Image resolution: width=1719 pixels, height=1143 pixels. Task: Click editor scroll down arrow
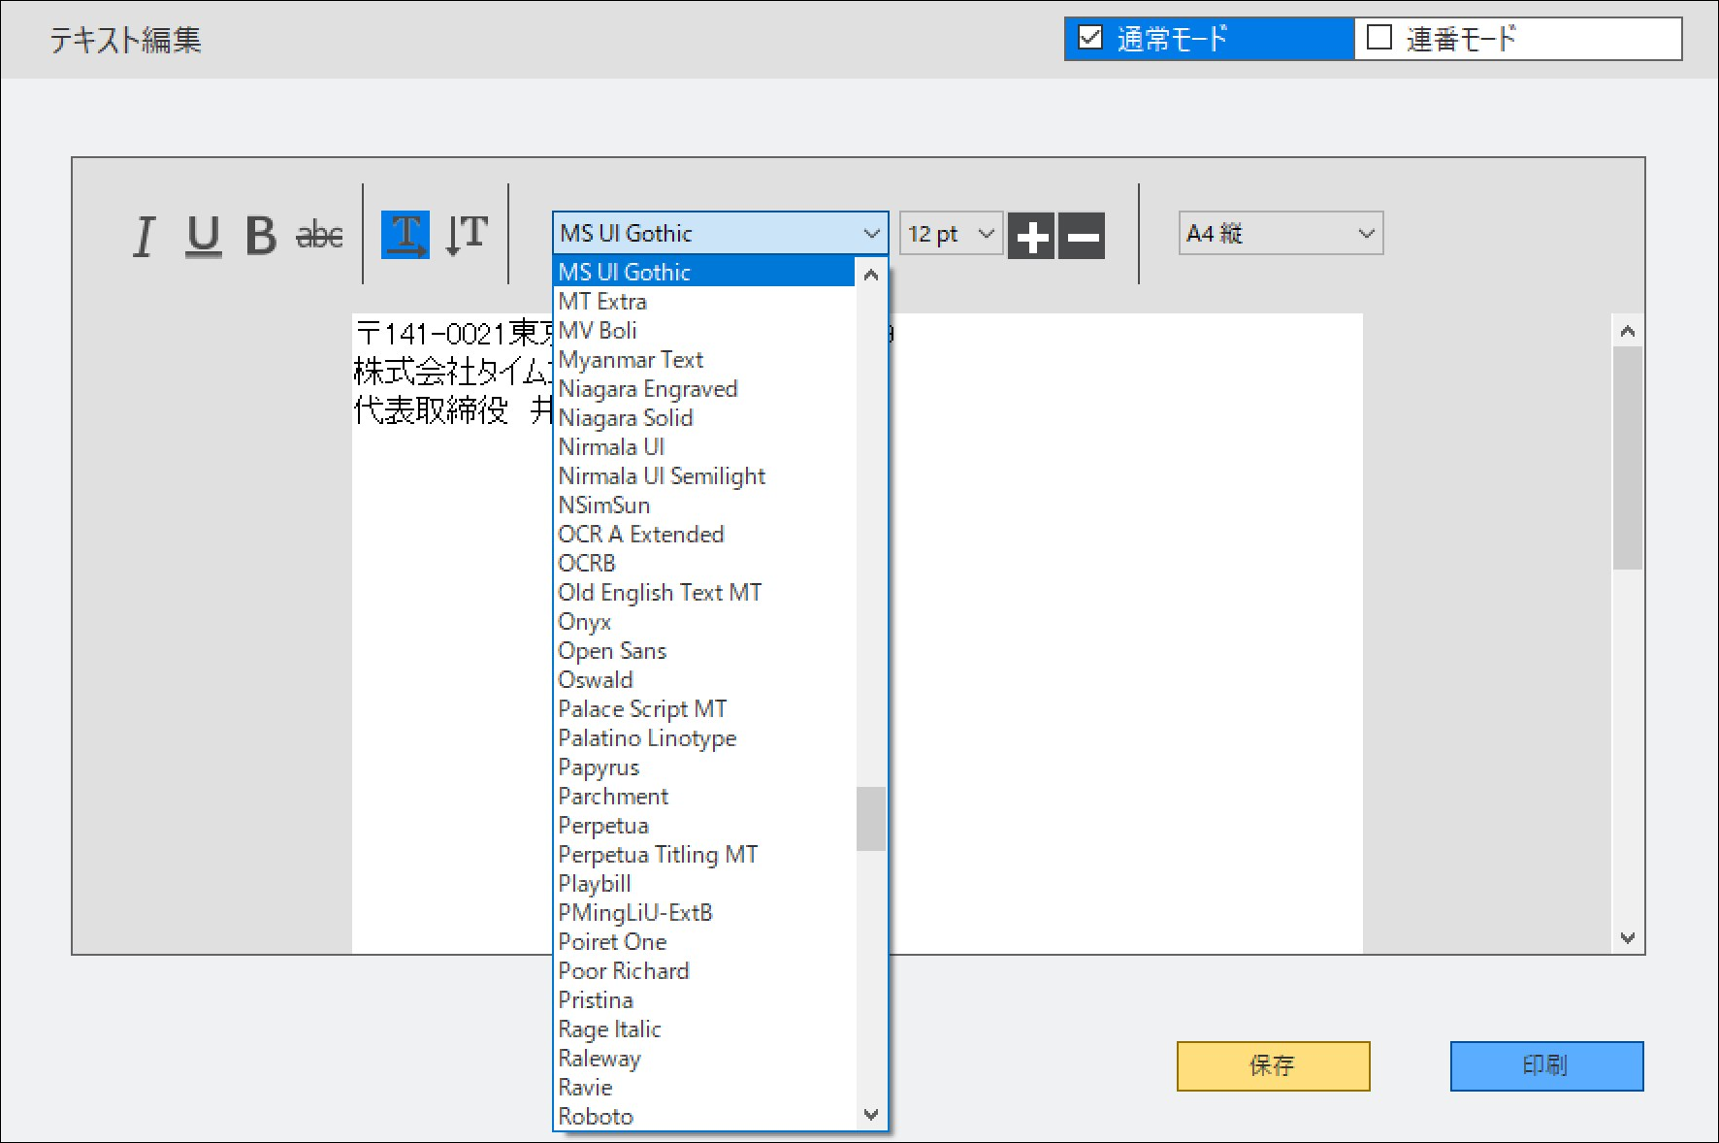click(x=1628, y=937)
